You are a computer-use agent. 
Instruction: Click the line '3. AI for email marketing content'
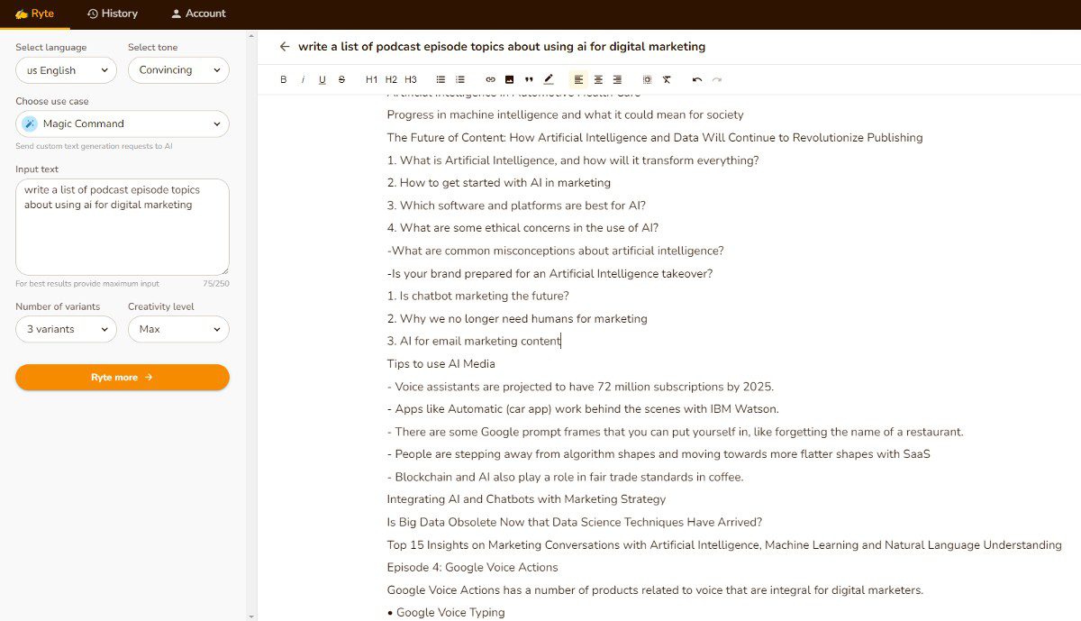(x=474, y=341)
